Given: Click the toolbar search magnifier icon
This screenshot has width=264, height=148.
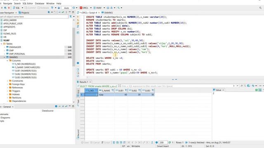Looking at the screenshot, I should (118, 8).
